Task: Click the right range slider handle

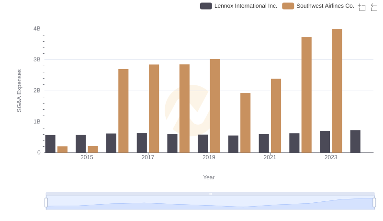Action: (x=374, y=203)
